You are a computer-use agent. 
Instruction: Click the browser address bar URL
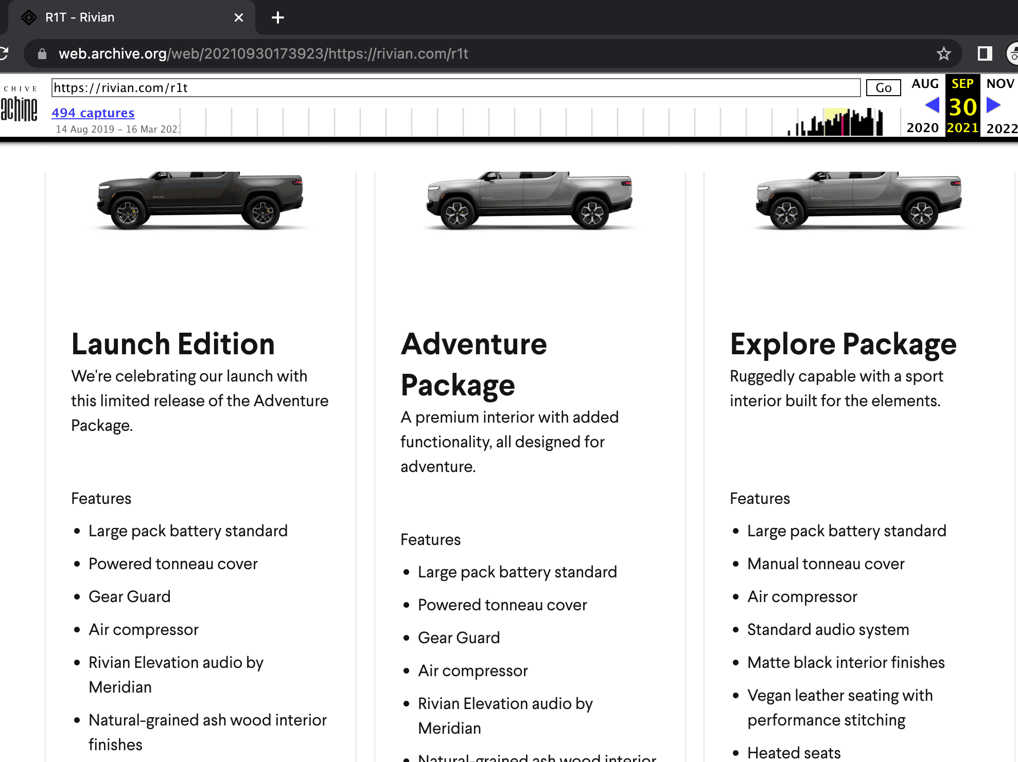(x=263, y=53)
